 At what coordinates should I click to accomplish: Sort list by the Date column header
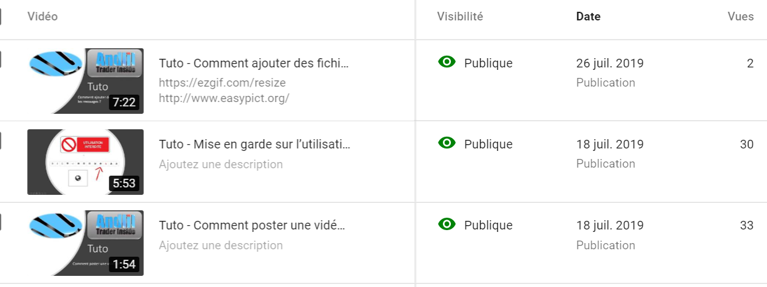click(x=588, y=17)
